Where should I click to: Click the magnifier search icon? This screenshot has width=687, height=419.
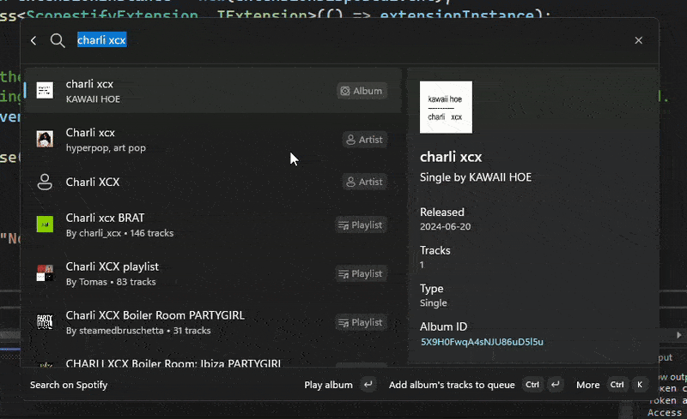[x=58, y=40]
